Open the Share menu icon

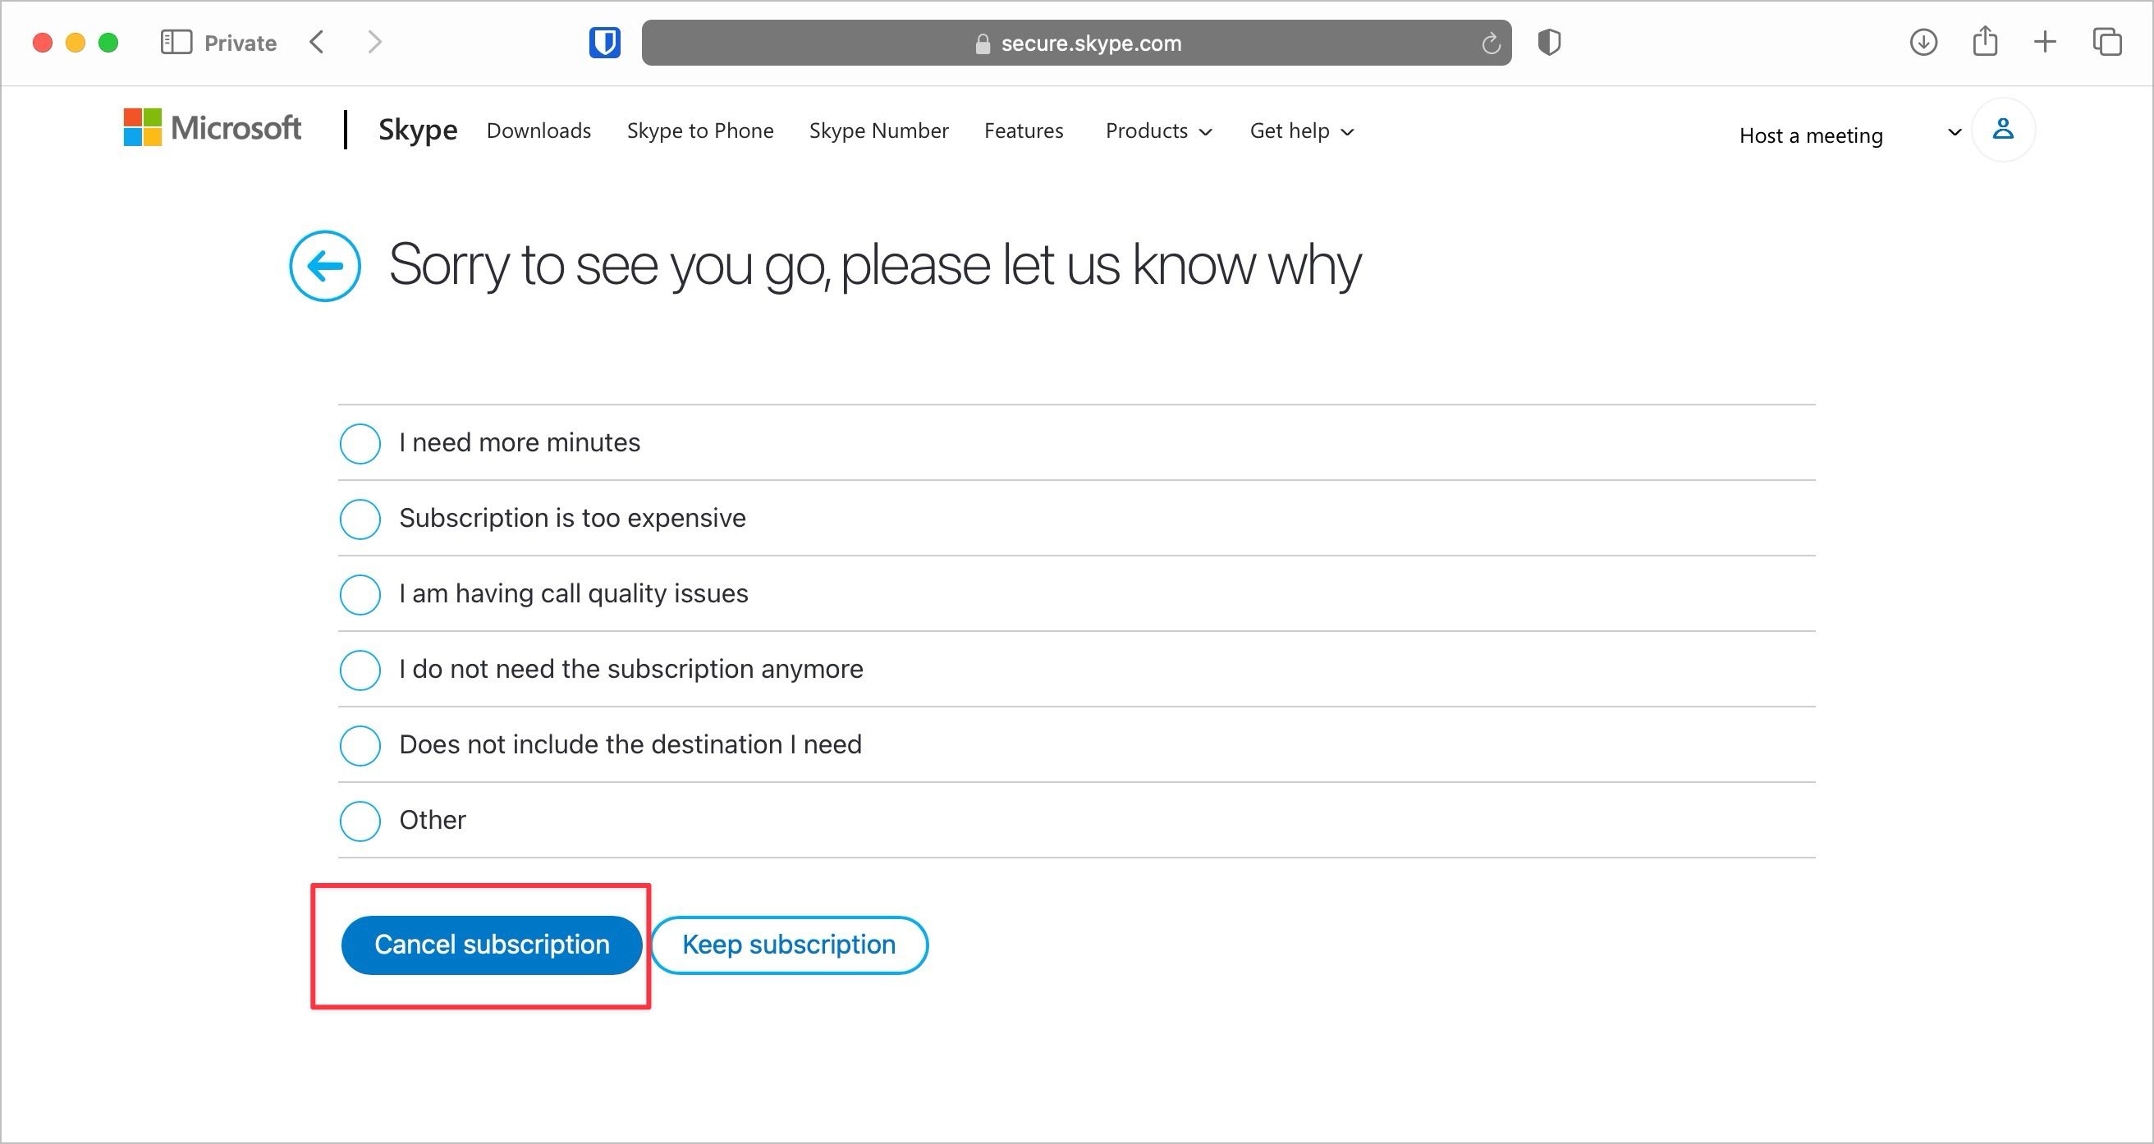pos(1985,41)
